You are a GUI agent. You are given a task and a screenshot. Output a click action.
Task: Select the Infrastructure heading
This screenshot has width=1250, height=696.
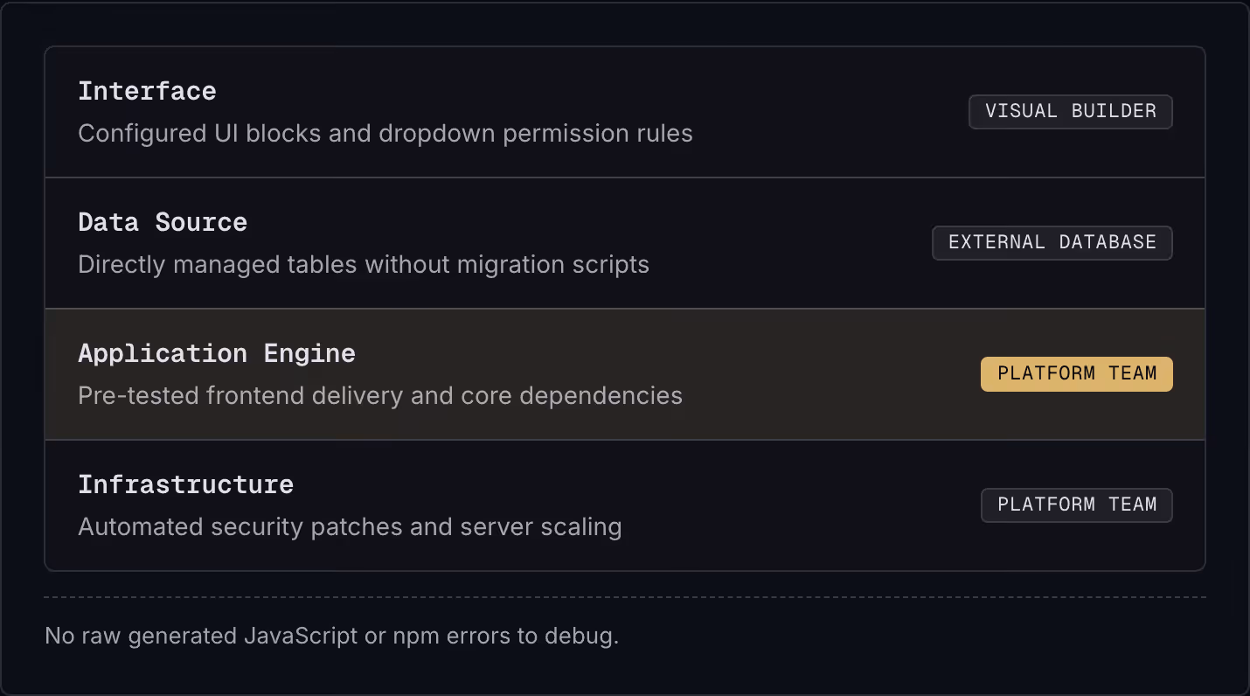coord(185,484)
